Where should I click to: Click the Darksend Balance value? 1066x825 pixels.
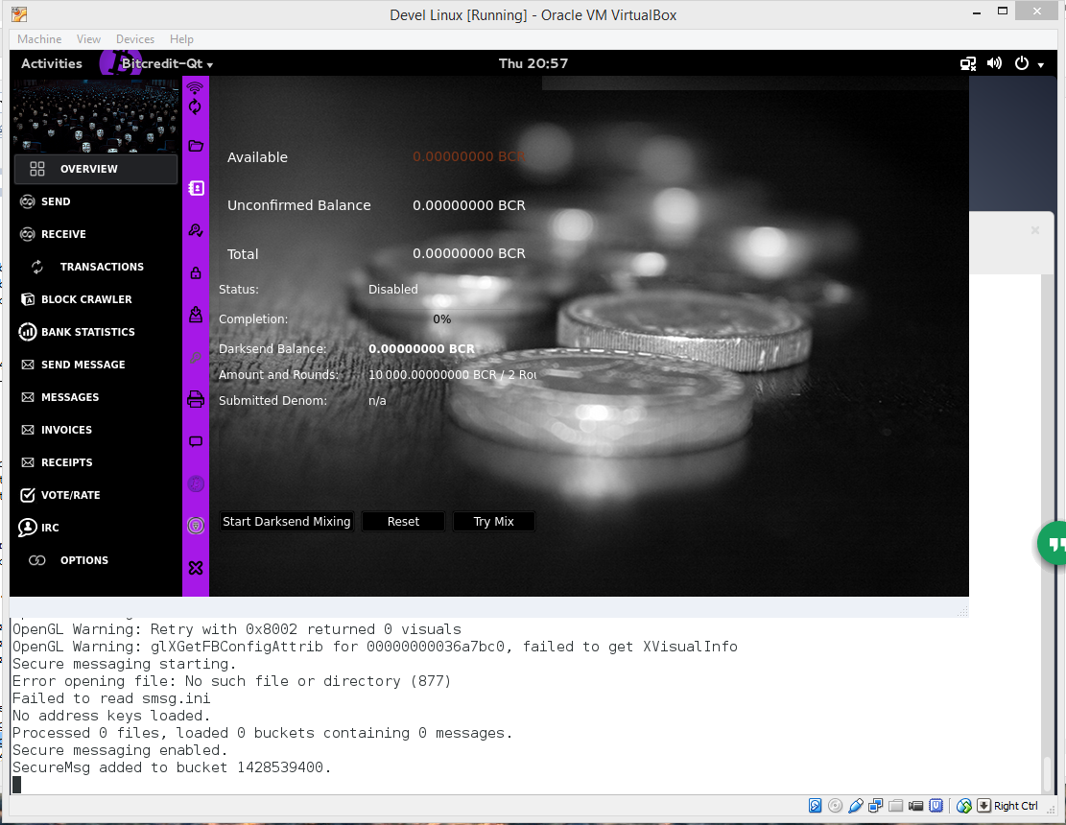pyautogui.click(x=421, y=348)
